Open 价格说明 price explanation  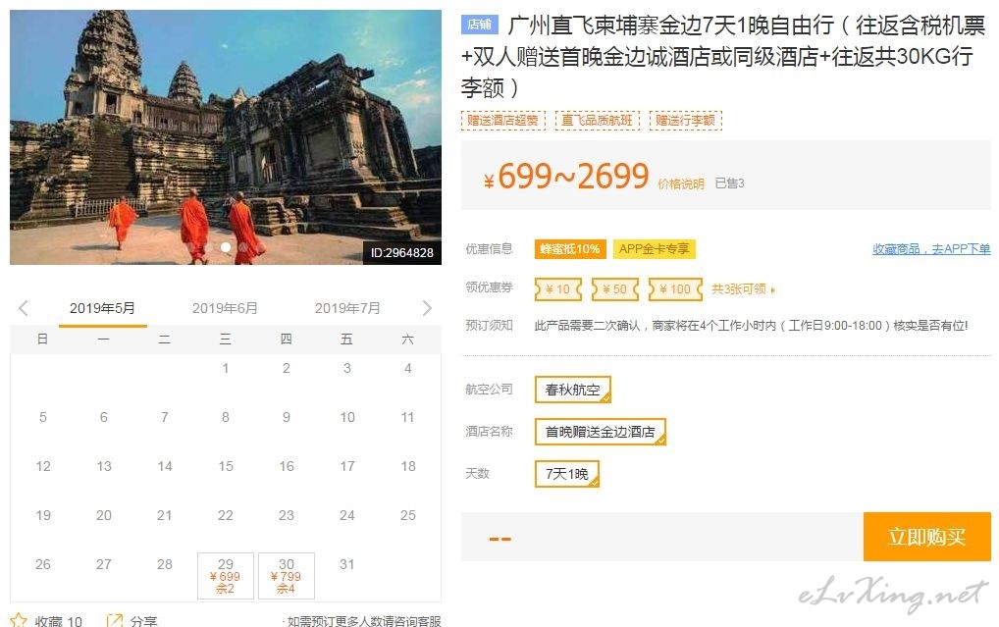[680, 184]
